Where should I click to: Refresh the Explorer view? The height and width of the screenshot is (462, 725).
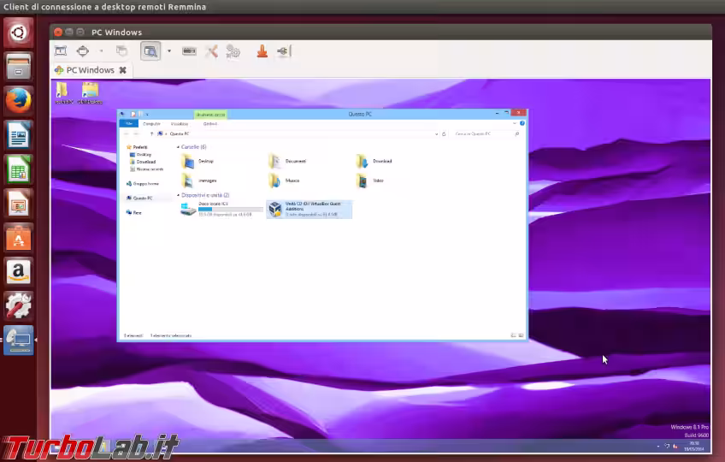click(x=444, y=133)
